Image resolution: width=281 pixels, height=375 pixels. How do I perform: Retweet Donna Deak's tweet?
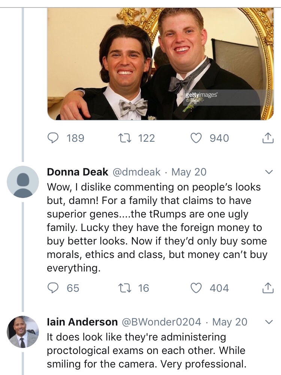(x=123, y=288)
